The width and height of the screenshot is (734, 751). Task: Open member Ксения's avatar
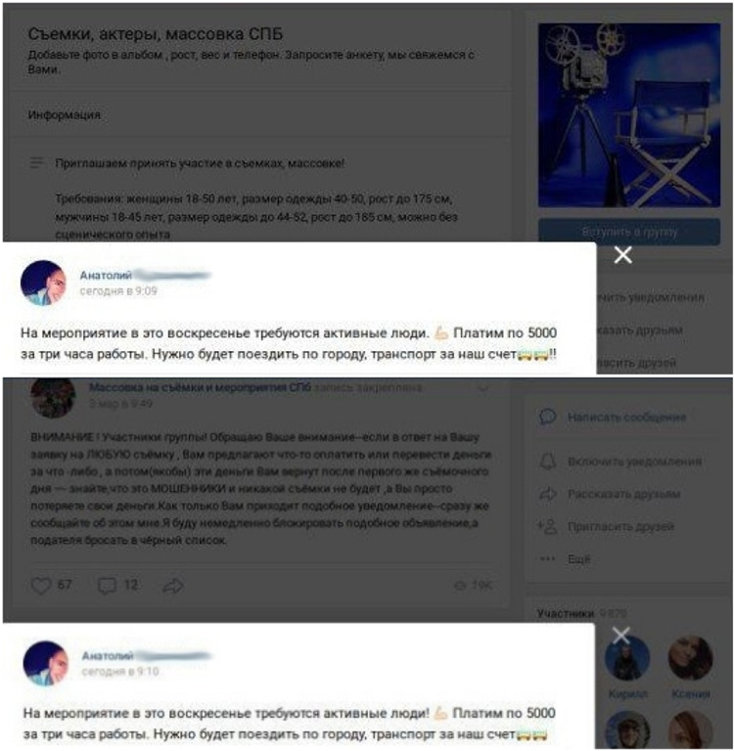690,658
